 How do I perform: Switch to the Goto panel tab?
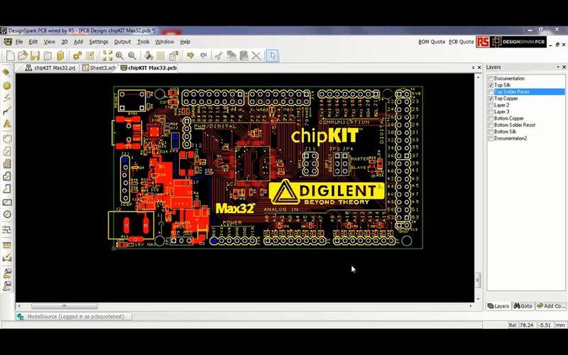tap(523, 306)
